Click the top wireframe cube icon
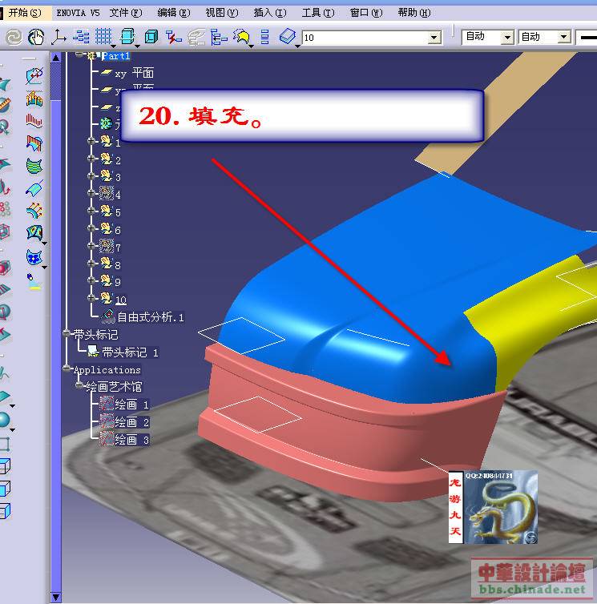The height and width of the screenshot is (604, 597). click(4, 466)
